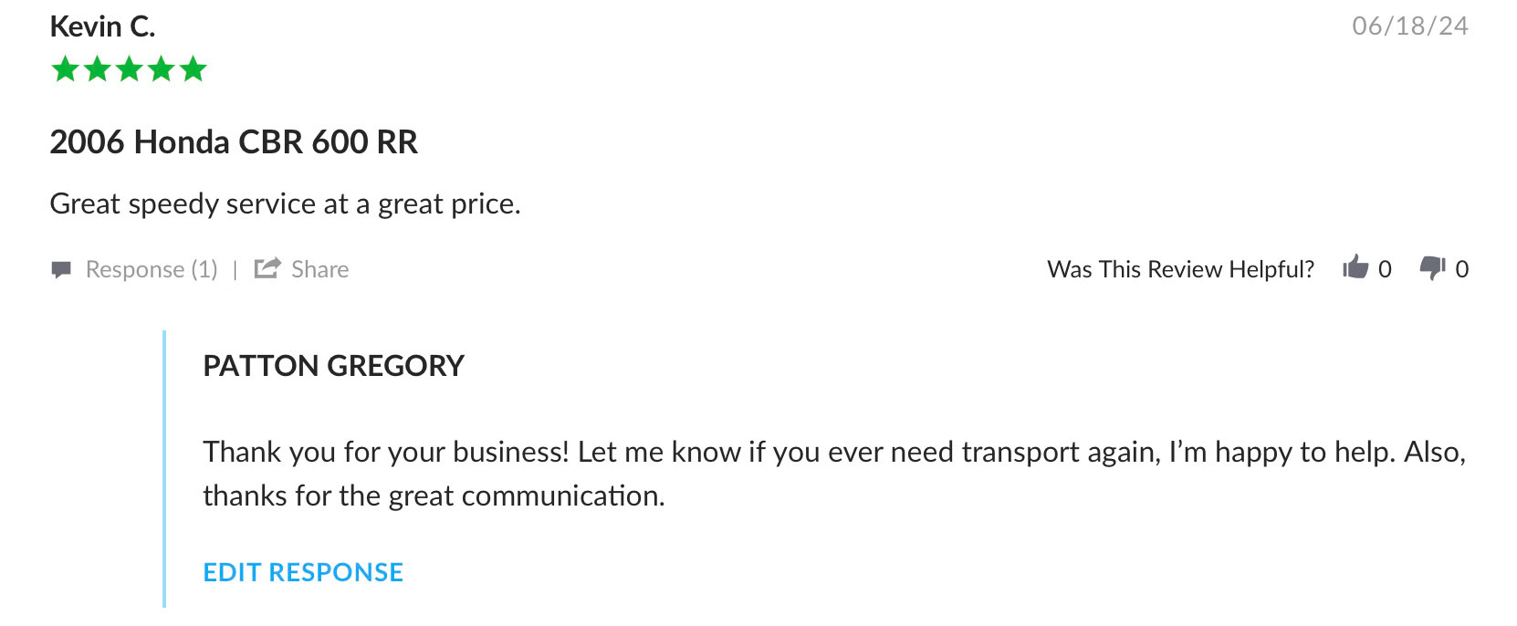Click the "Great speedy service" review text
1517x626 pixels.
click(x=285, y=203)
